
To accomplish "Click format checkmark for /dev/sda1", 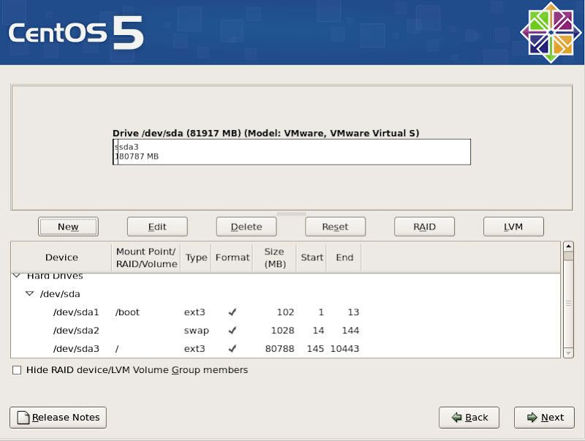I will pyautogui.click(x=233, y=312).
